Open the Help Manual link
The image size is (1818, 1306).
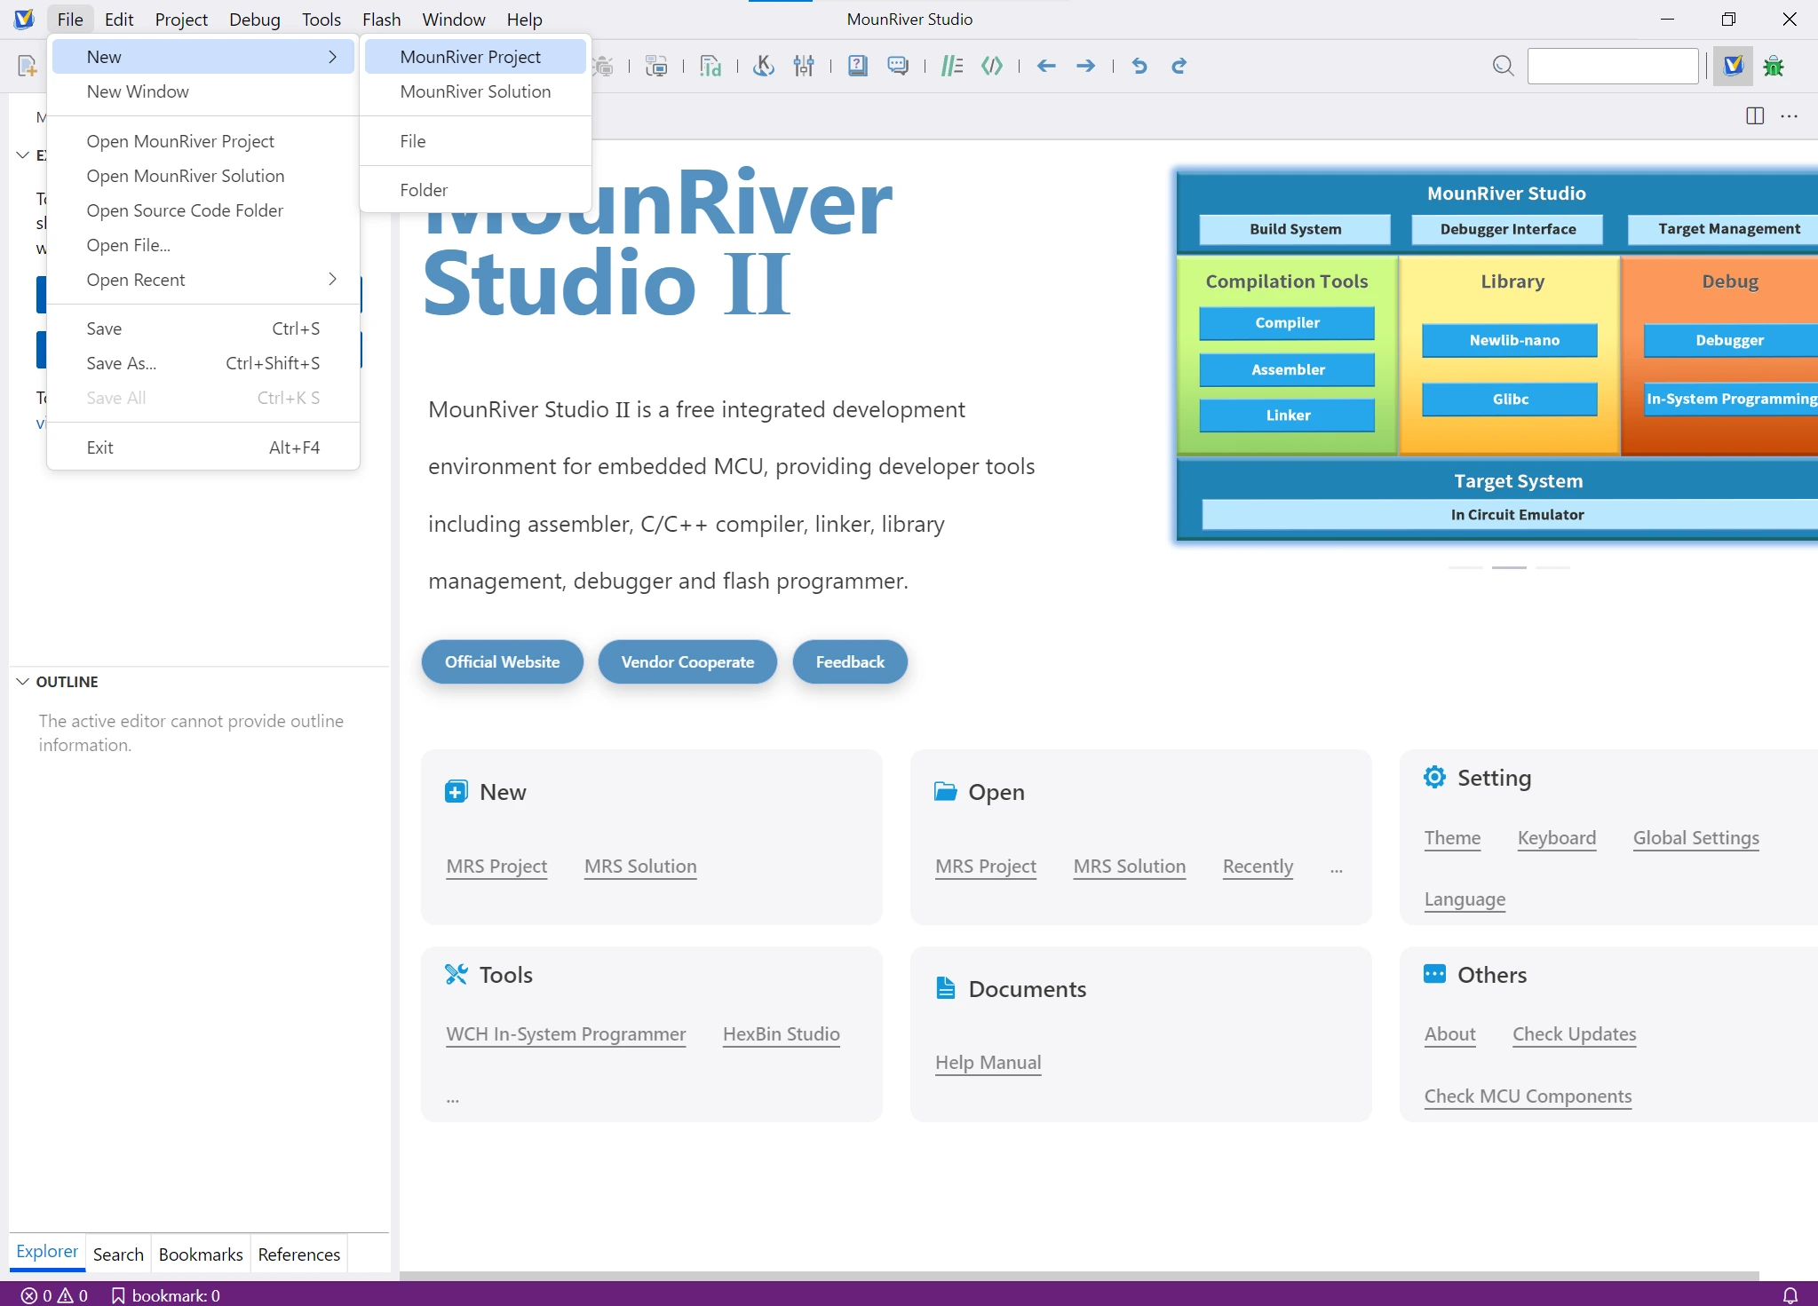point(988,1062)
